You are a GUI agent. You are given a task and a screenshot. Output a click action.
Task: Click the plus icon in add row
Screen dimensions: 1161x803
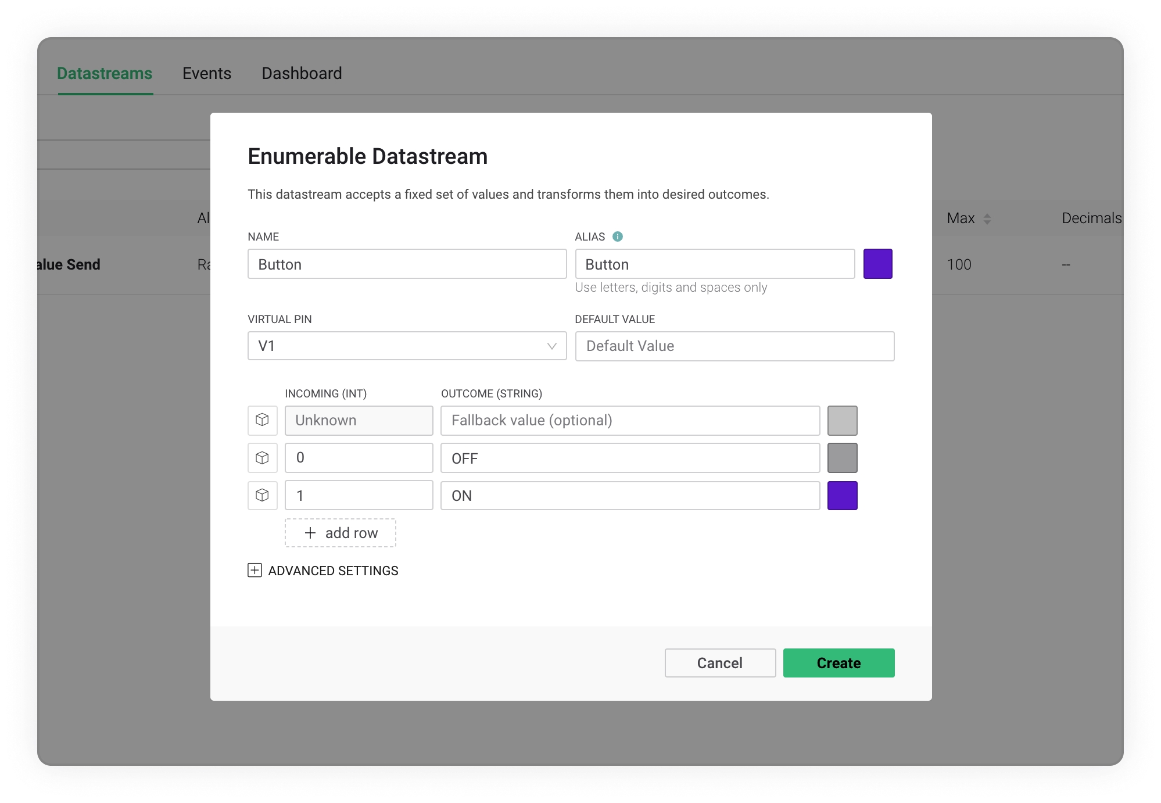[310, 533]
